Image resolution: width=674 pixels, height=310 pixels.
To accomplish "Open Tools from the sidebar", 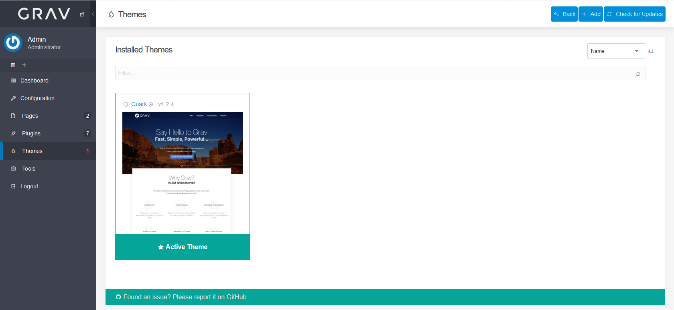I will [48, 169].
